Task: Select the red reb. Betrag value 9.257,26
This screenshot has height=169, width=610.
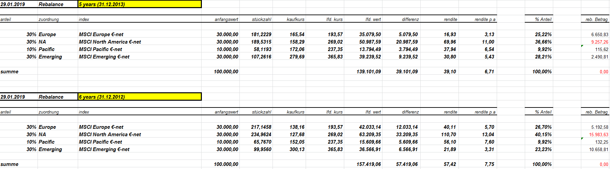Action: click(x=600, y=42)
